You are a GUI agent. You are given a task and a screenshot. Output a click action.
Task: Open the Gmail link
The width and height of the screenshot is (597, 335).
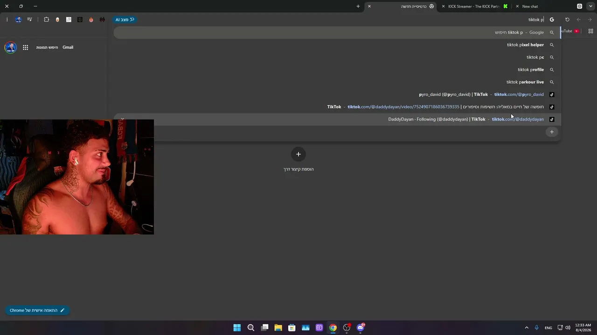68,47
